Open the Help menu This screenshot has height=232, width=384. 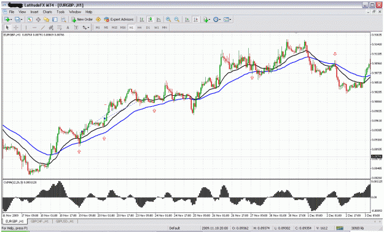88,12
